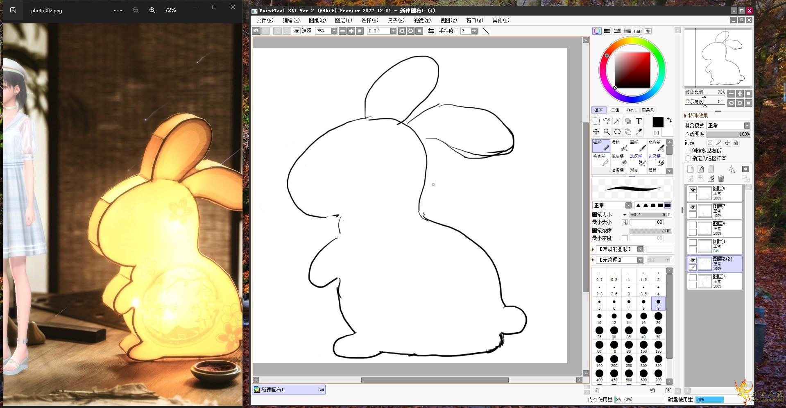Switch to the 二值 tool tab
This screenshot has width=786, height=408.
point(615,110)
